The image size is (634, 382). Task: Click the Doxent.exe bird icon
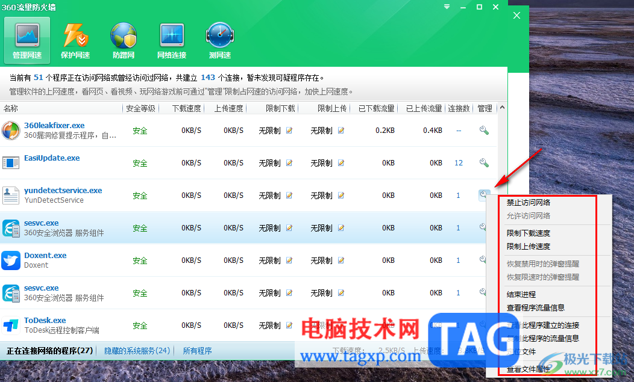click(10, 260)
